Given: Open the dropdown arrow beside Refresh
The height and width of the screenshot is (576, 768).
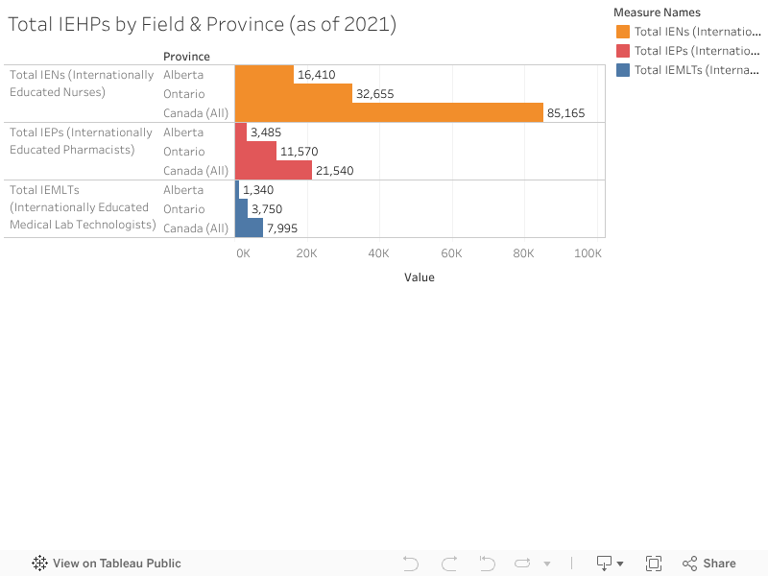Looking at the screenshot, I should [x=547, y=564].
